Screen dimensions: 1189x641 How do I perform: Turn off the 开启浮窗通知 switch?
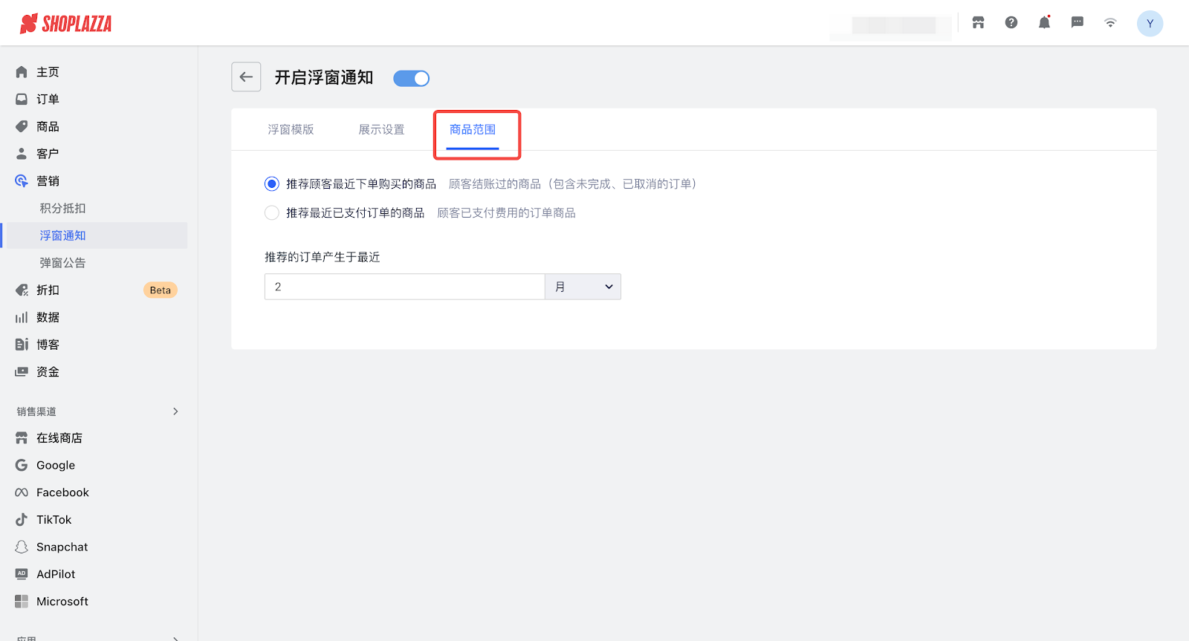point(411,79)
